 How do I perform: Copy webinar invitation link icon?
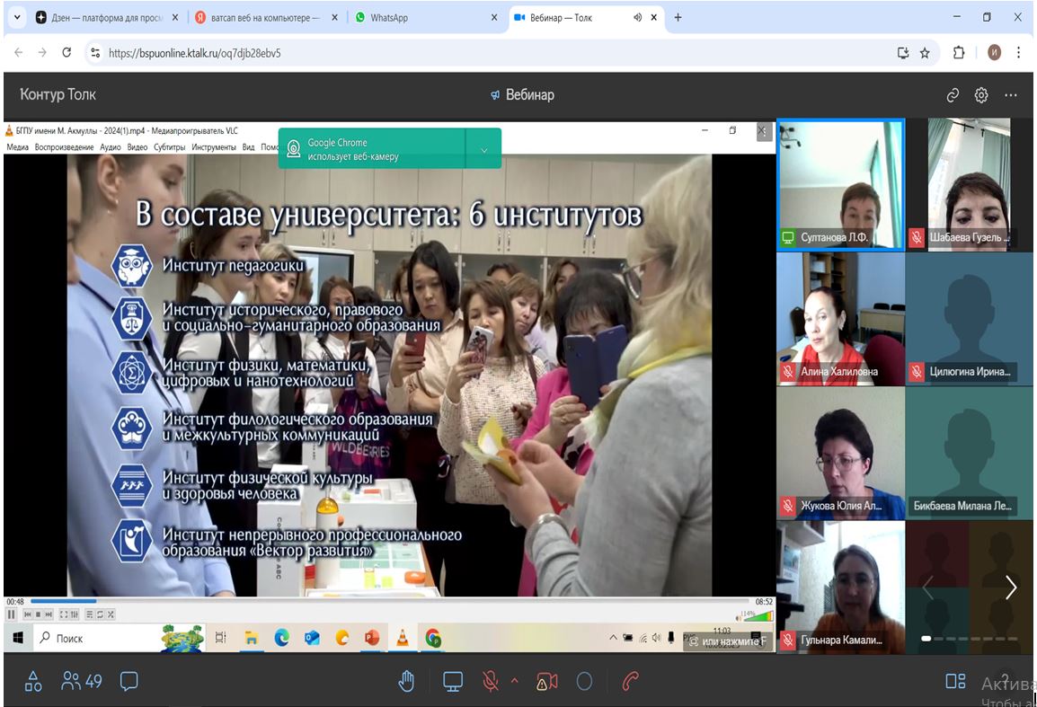click(x=953, y=95)
